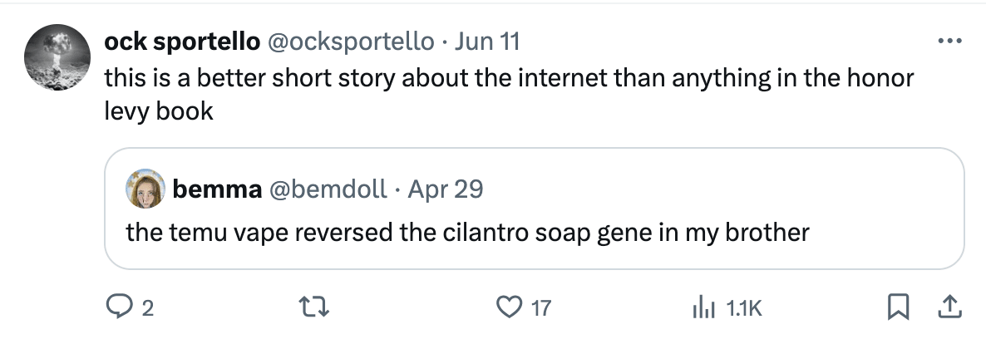The width and height of the screenshot is (986, 339).
Task: Open the quoted temu vape tweet text
Action: click(467, 232)
